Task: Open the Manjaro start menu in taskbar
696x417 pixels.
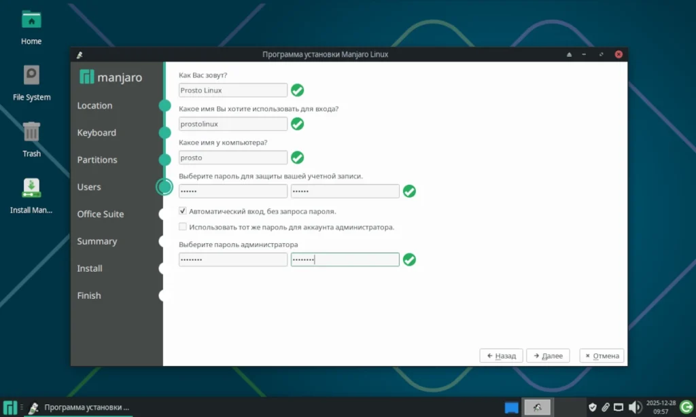Action: click(10, 407)
